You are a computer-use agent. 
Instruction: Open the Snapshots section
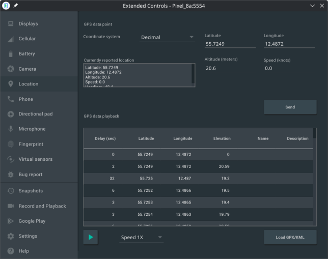click(x=39, y=191)
